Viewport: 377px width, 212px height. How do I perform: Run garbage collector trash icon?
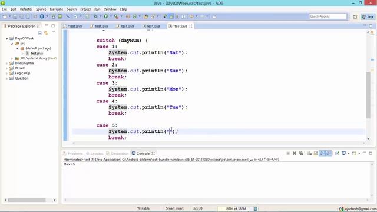click(x=256, y=208)
